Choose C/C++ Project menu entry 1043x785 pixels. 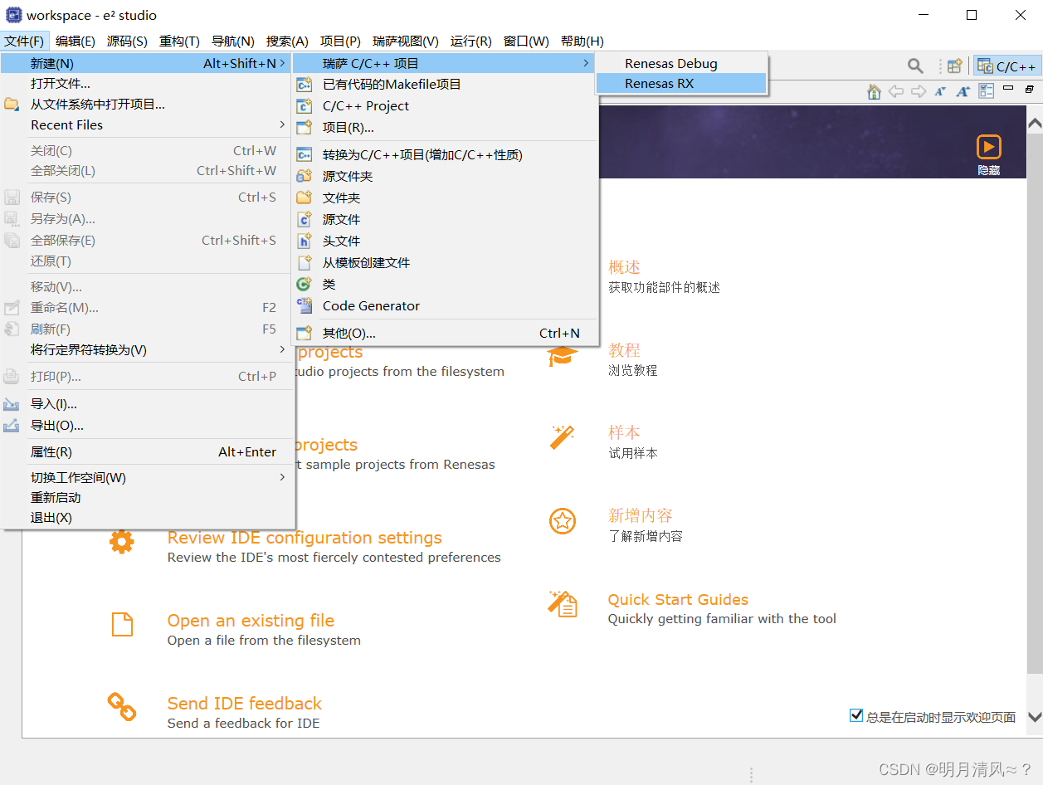point(446,105)
